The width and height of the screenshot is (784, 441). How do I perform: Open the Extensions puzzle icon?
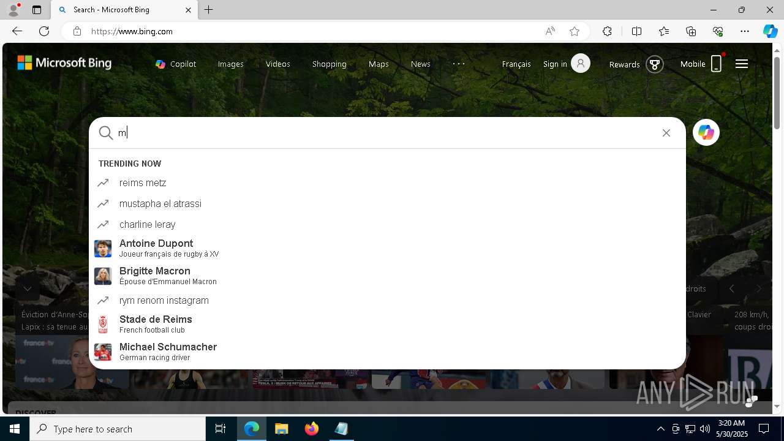(607, 31)
